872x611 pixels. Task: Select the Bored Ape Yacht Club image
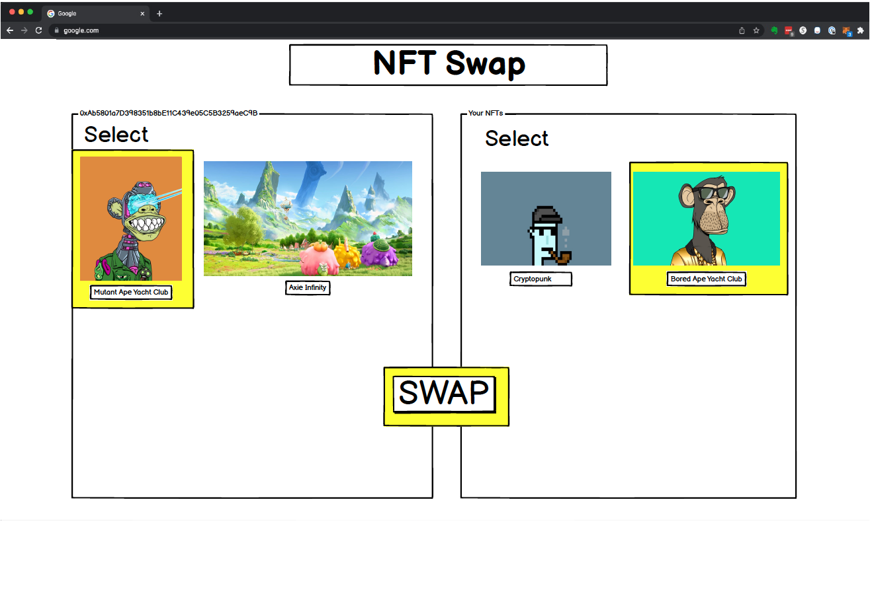click(x=707, y=219)
